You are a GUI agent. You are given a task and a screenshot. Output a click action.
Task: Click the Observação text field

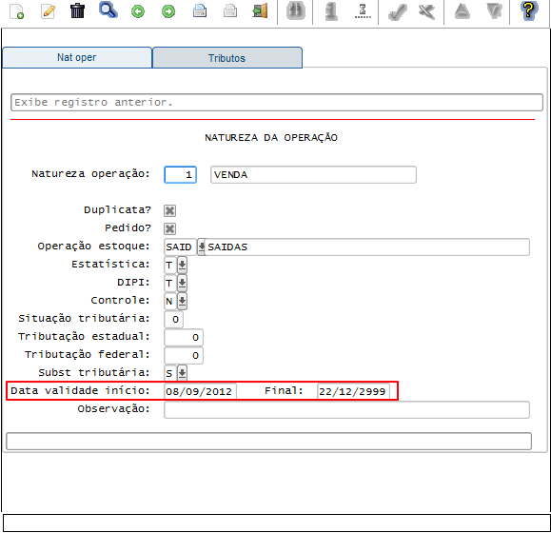346,409
